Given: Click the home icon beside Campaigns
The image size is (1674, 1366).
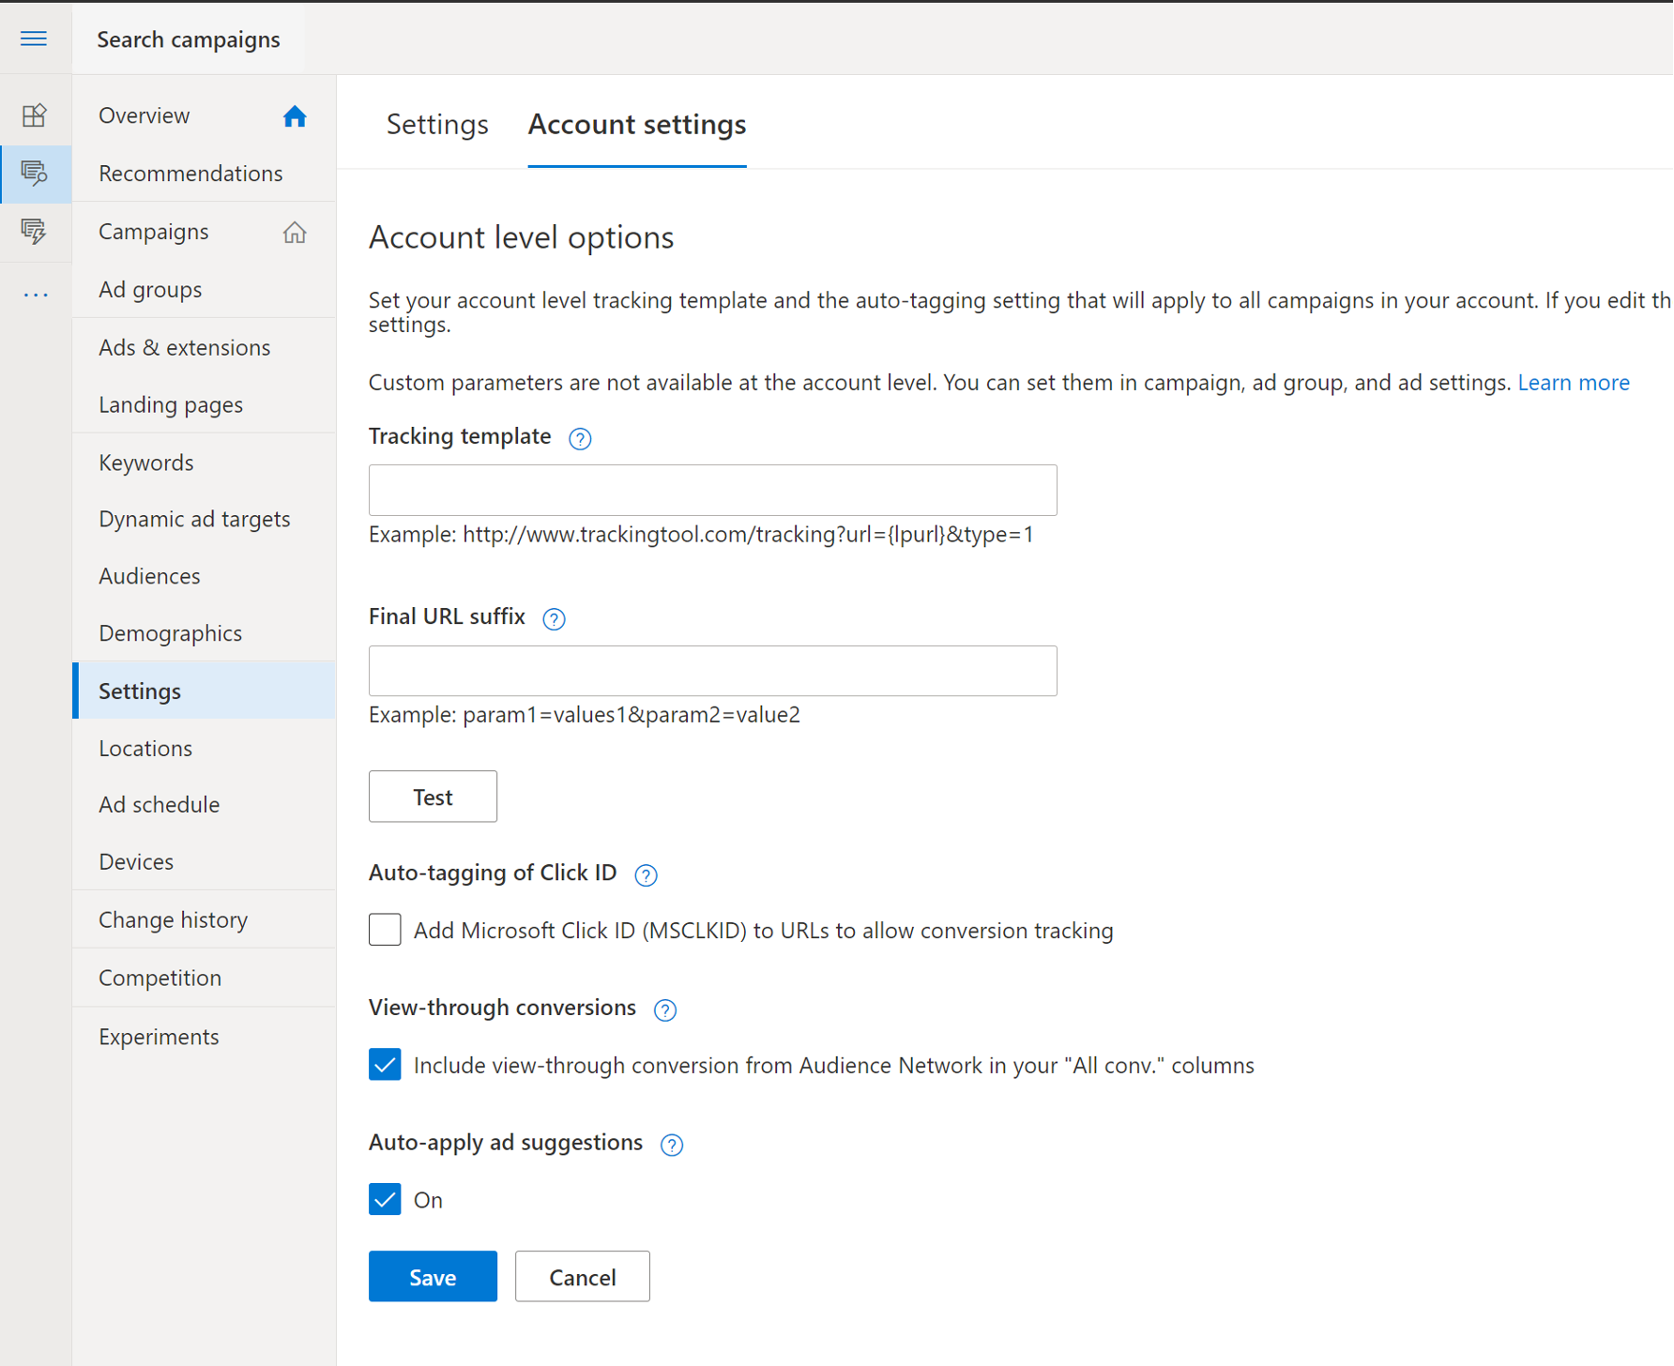Looking at the screenshot, I should point(294,231).
